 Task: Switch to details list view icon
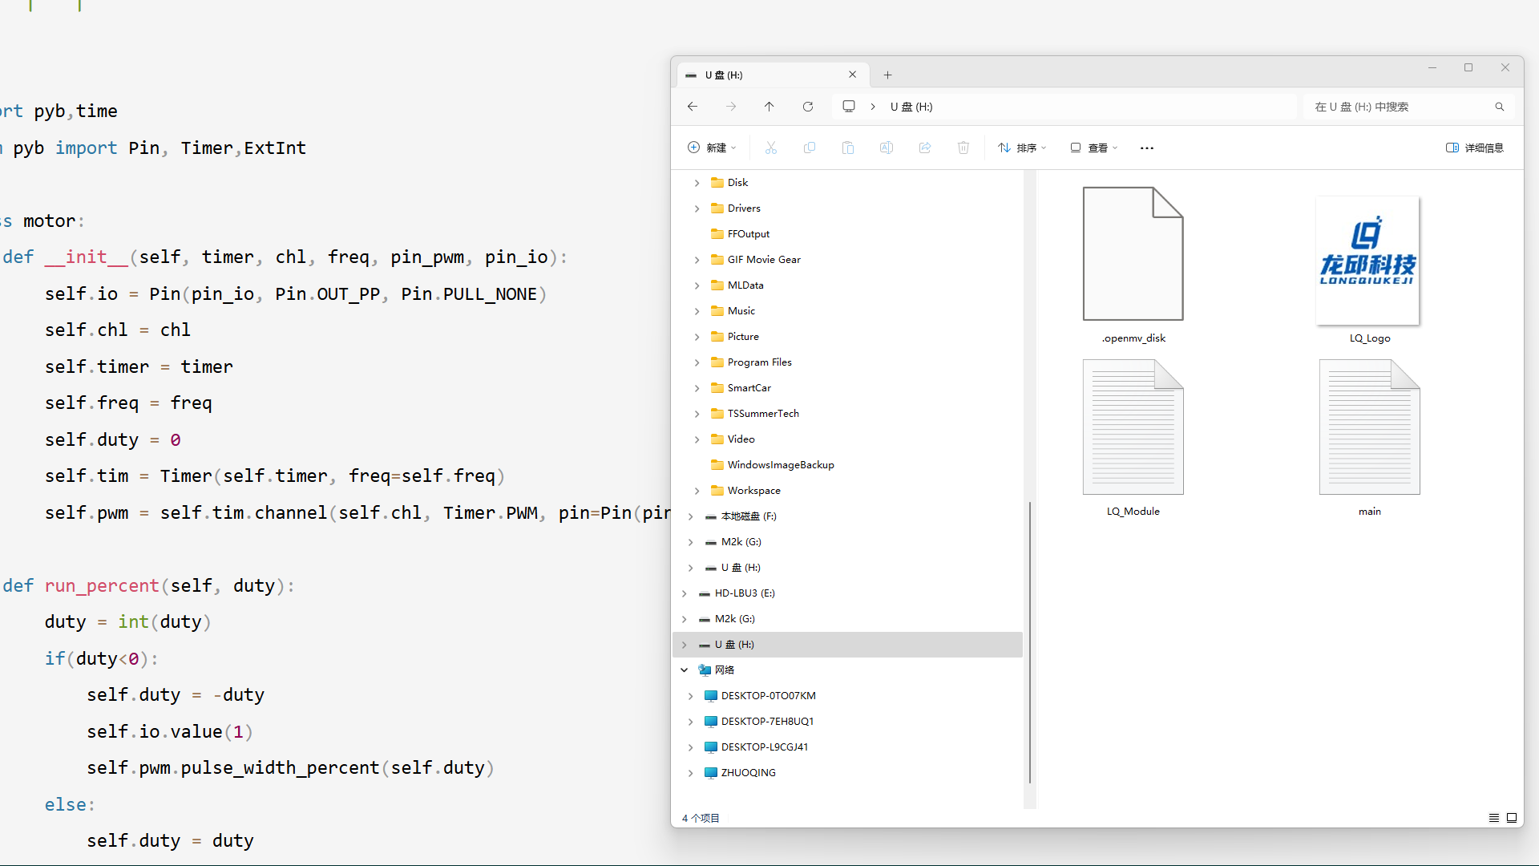tap(1494, 818)
